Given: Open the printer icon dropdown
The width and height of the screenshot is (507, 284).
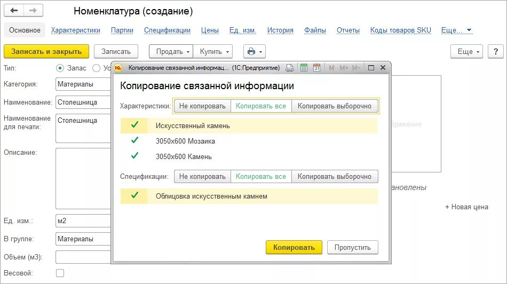Looking at the screenshot, I should coord(255,51).
